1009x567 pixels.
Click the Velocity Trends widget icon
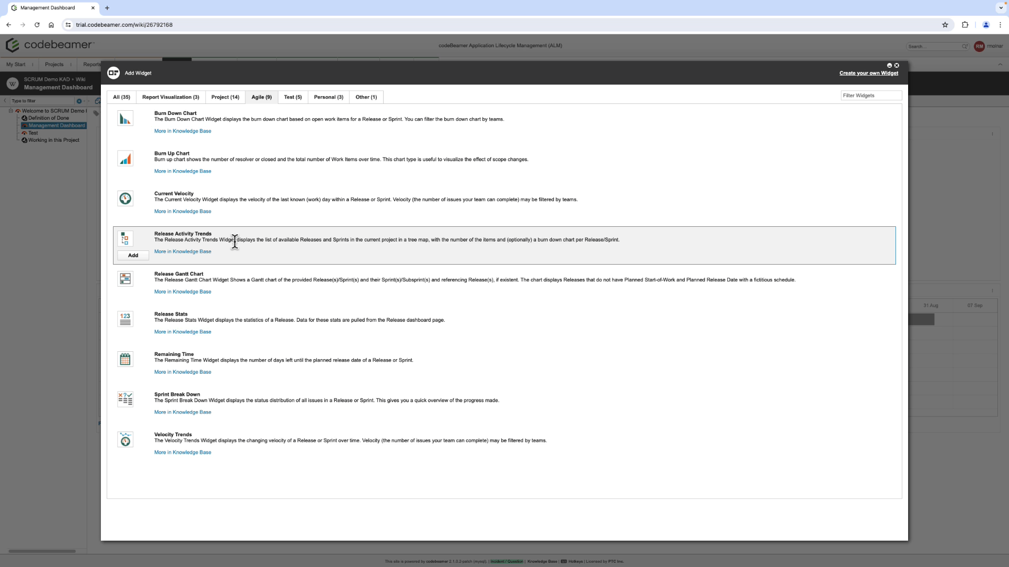click(125, 439)
